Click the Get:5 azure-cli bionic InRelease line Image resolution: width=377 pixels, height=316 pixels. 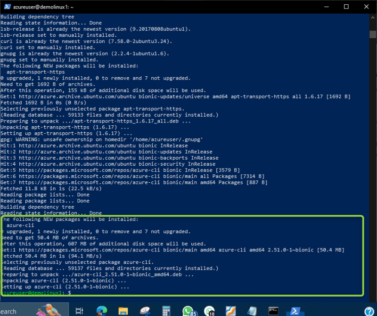tap(120, 170)
